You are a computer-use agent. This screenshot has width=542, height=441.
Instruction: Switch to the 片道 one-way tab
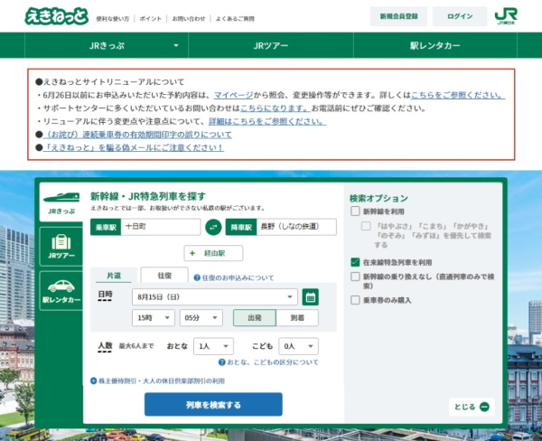coord(114,276)
